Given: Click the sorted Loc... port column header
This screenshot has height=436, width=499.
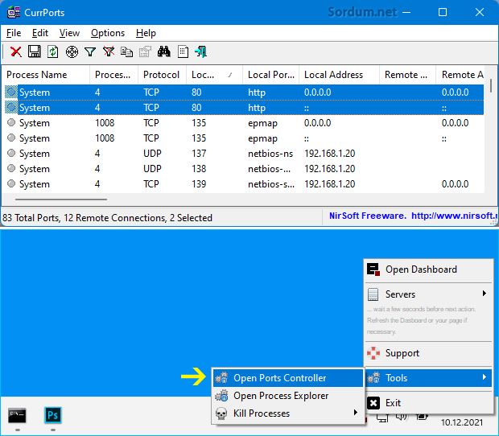Looking at the screenshot, I should coord(215,75).
